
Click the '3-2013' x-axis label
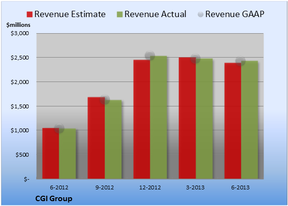(x=195, y=187)
